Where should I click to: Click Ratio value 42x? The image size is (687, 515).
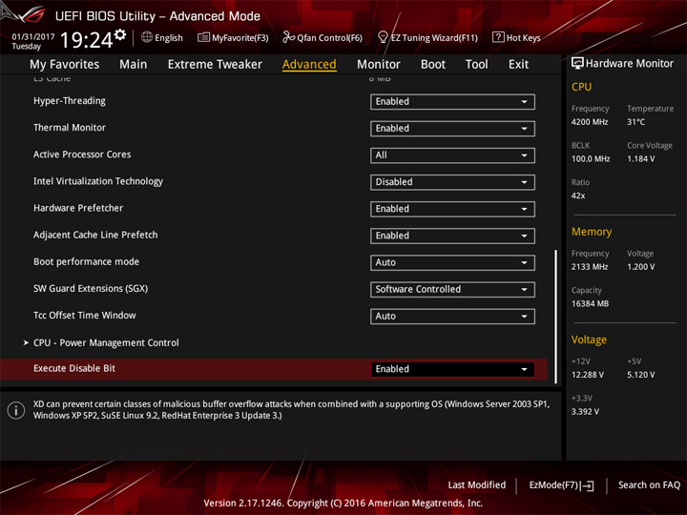[578, 196]
